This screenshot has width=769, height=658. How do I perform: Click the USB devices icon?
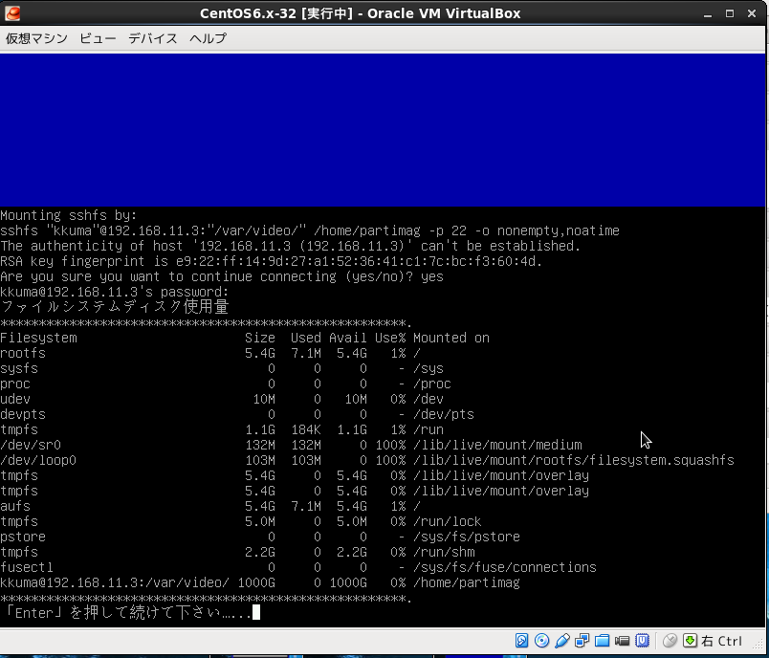coord(562,641)
